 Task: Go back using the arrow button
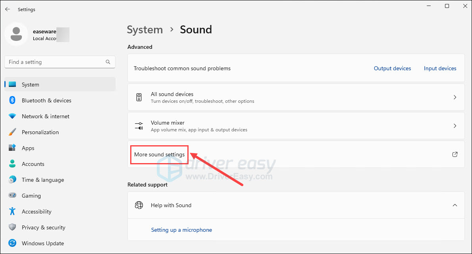[7, 9]
